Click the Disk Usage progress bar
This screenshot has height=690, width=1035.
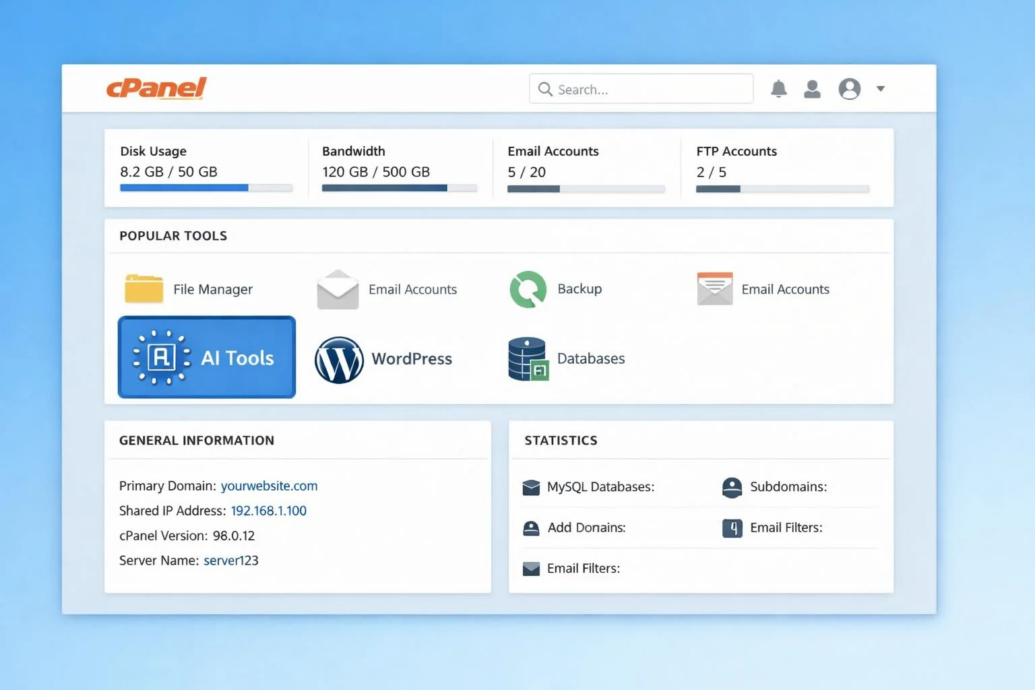click(206, 188)
